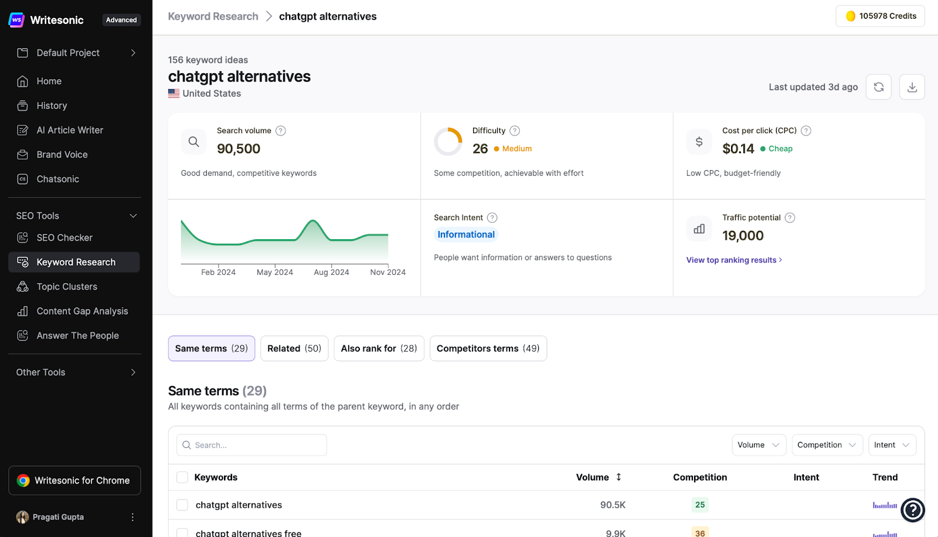938x537 pixels.
Task: Open user menu three-dots icon
Action: pyautogui.click(x=132, y=517)
